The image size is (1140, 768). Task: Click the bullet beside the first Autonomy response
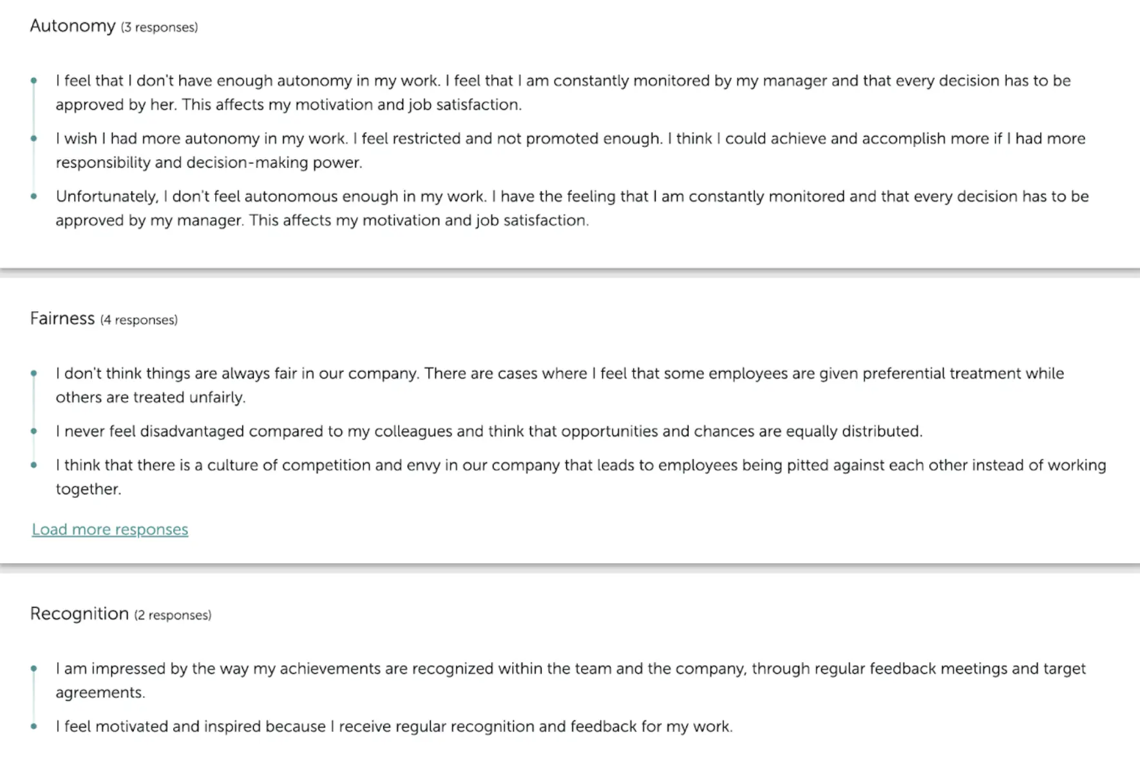[x=33, y=81]
